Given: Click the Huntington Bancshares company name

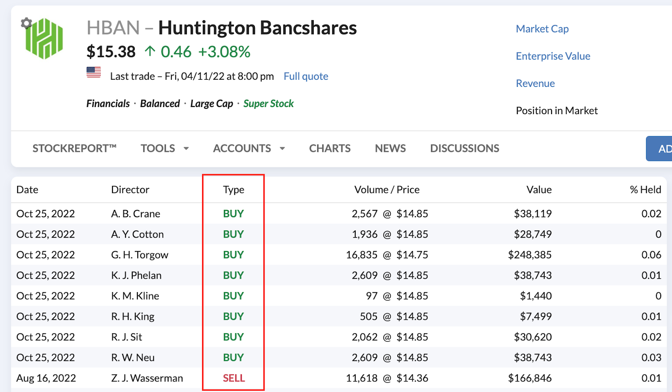Looking at the screenshot, I should click(x=257, y=28).
